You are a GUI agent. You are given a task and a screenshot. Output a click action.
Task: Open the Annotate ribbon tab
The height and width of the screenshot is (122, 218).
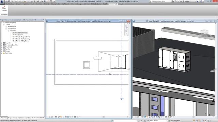point(39,4)
